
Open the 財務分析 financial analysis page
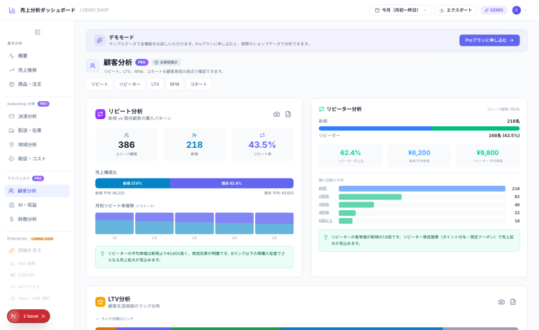pyautogui.click(x=37, y=219)
